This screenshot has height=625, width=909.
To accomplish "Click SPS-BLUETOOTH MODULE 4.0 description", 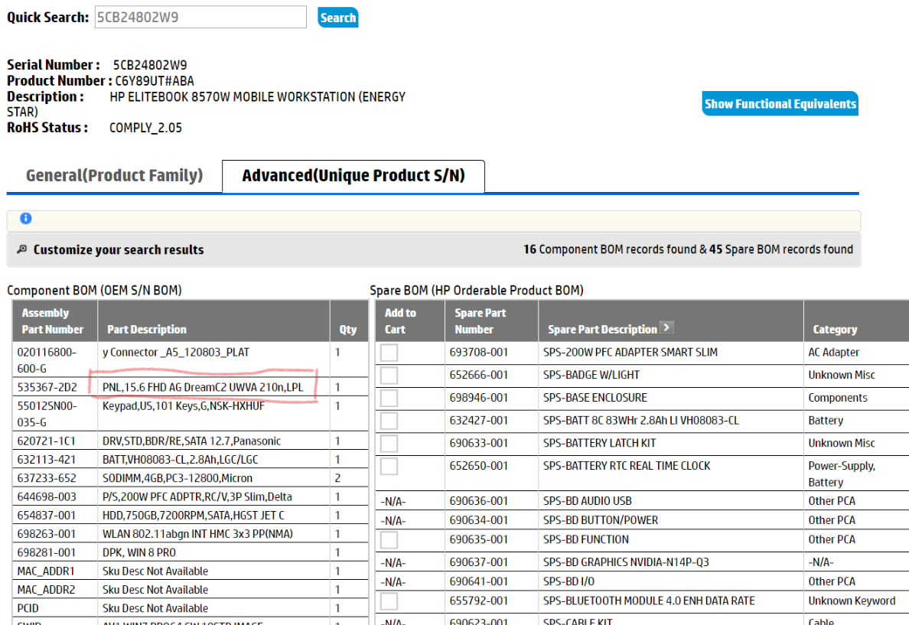I will tap(649, 601).
